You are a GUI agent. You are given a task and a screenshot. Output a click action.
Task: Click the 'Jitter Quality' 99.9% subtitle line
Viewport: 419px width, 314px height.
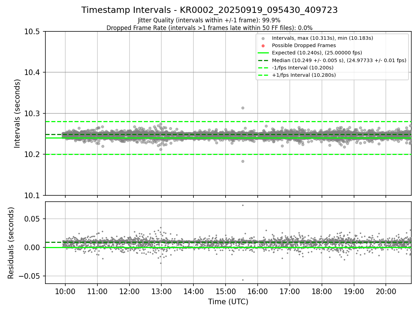point(209,20)
